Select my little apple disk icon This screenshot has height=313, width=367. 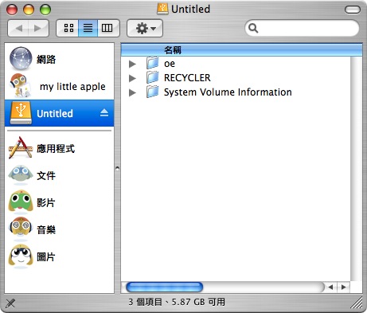tap(21, 85)
